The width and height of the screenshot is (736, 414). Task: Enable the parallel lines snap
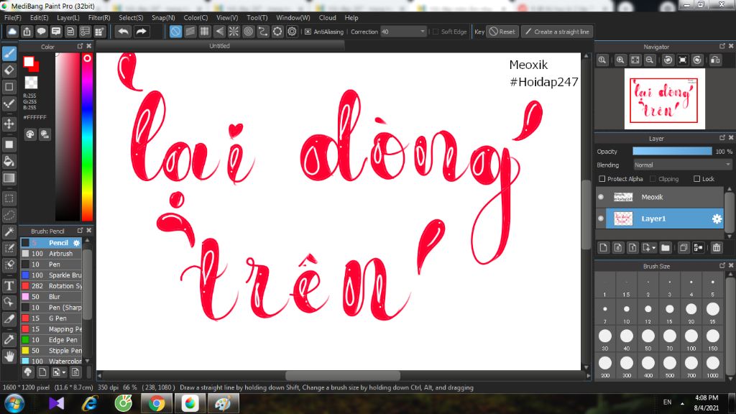pos(190,32)
